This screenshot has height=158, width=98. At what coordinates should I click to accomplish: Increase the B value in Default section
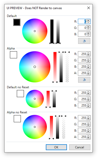click(x=88, y=33)
